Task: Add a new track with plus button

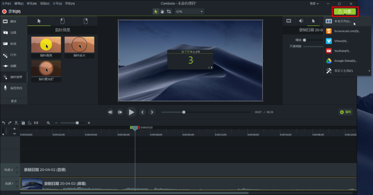Action: click(x=14, y=129)
